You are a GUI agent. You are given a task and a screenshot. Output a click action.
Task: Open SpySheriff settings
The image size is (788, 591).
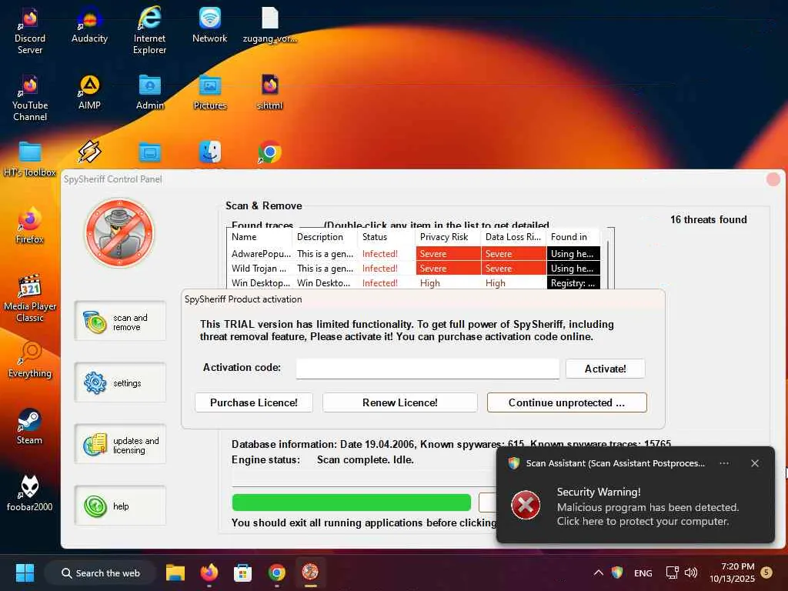coord(120,382)
